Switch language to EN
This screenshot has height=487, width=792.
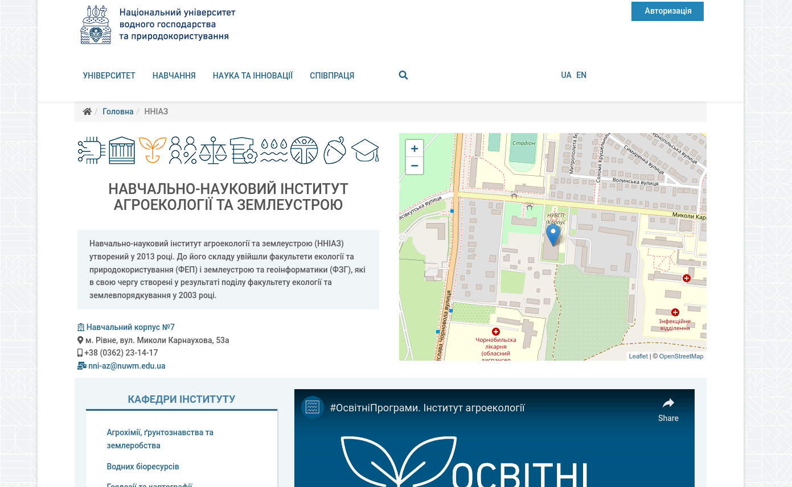pos(581,75)
